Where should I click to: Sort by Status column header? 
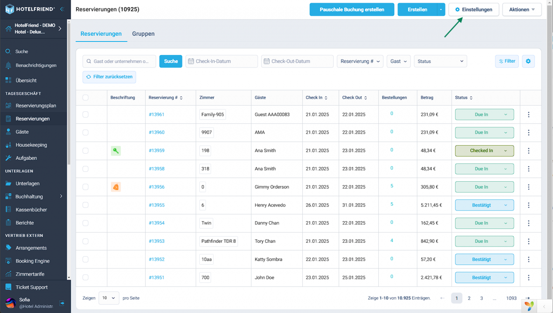click(464, 98)
